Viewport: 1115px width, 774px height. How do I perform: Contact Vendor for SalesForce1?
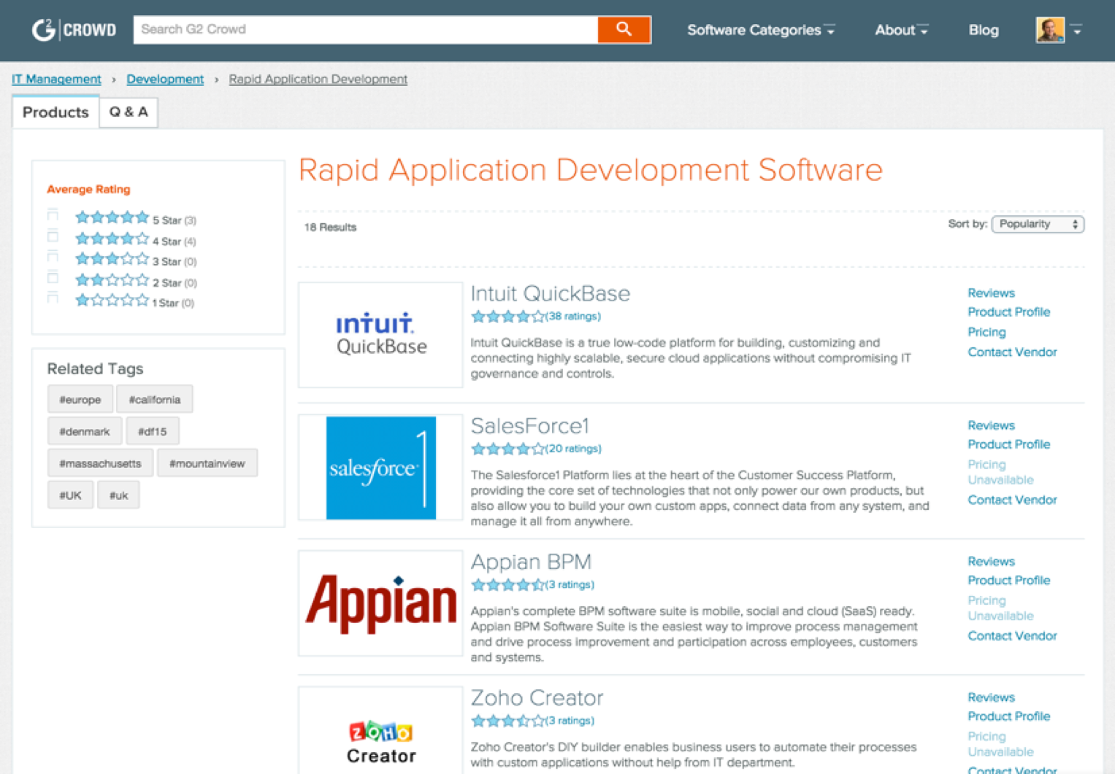pyautogui.click(x=1012, y=500)
